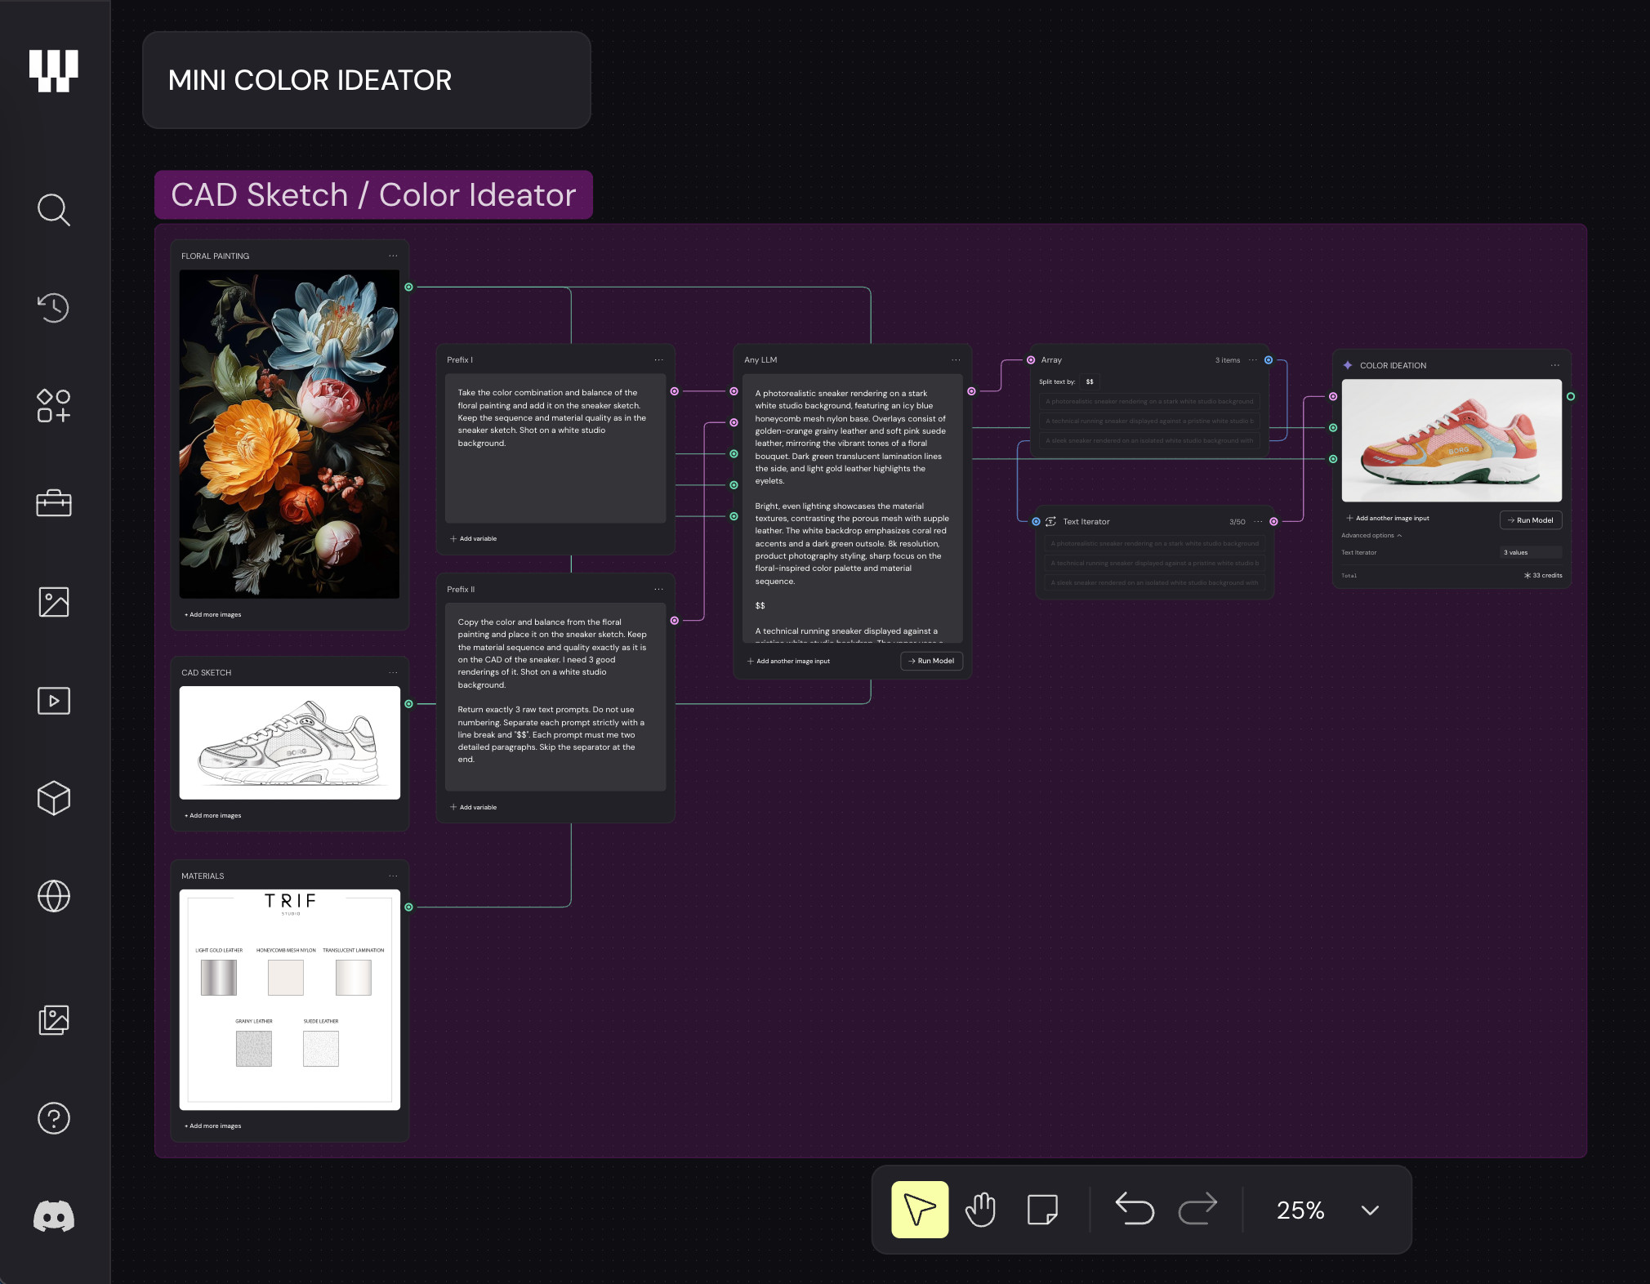Screen dimensions: 1650x1284
Task: Open FLORAL PAINTING node options menu
Action: click(x=393, y=256)
